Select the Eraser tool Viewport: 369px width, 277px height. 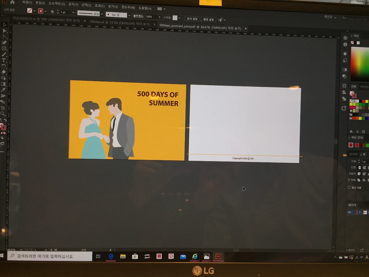4,72
